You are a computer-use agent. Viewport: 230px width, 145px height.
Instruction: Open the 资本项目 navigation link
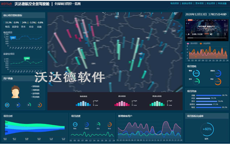(199, 3)
